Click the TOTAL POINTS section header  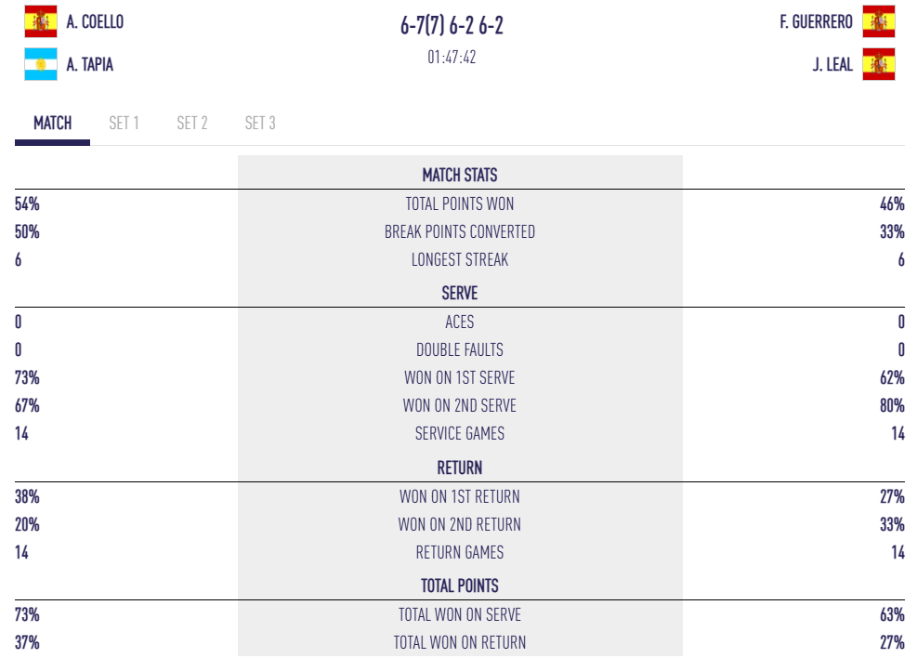459,585
